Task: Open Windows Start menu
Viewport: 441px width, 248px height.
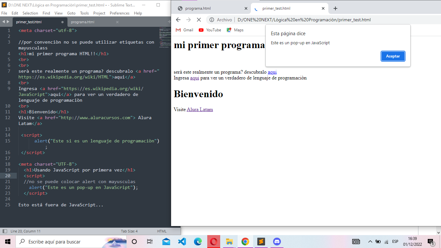Action: (x=8, y=242)
